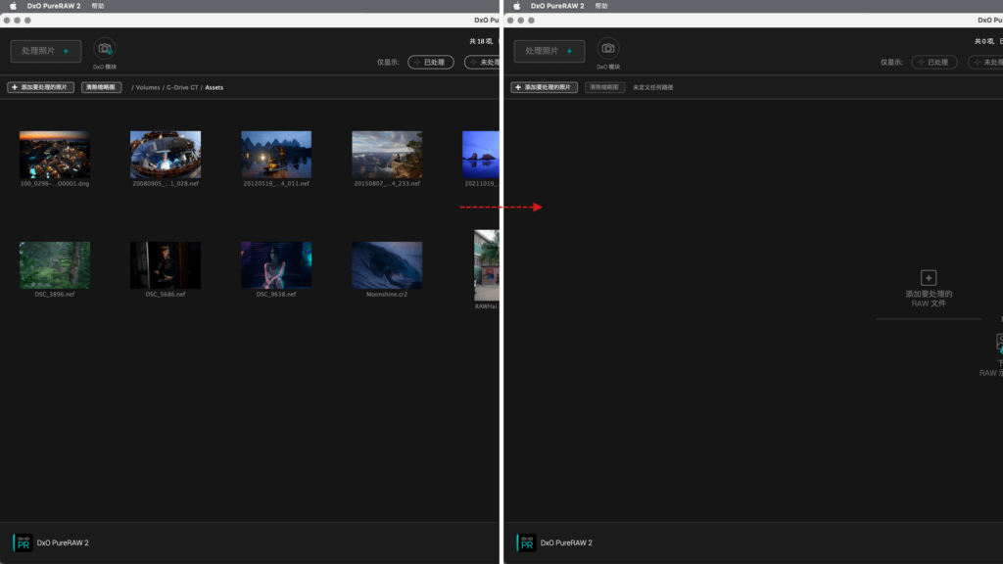Click the 添加要处理的 RAW 文件 label
The image size is (1003, 564).
pos(929,299)
